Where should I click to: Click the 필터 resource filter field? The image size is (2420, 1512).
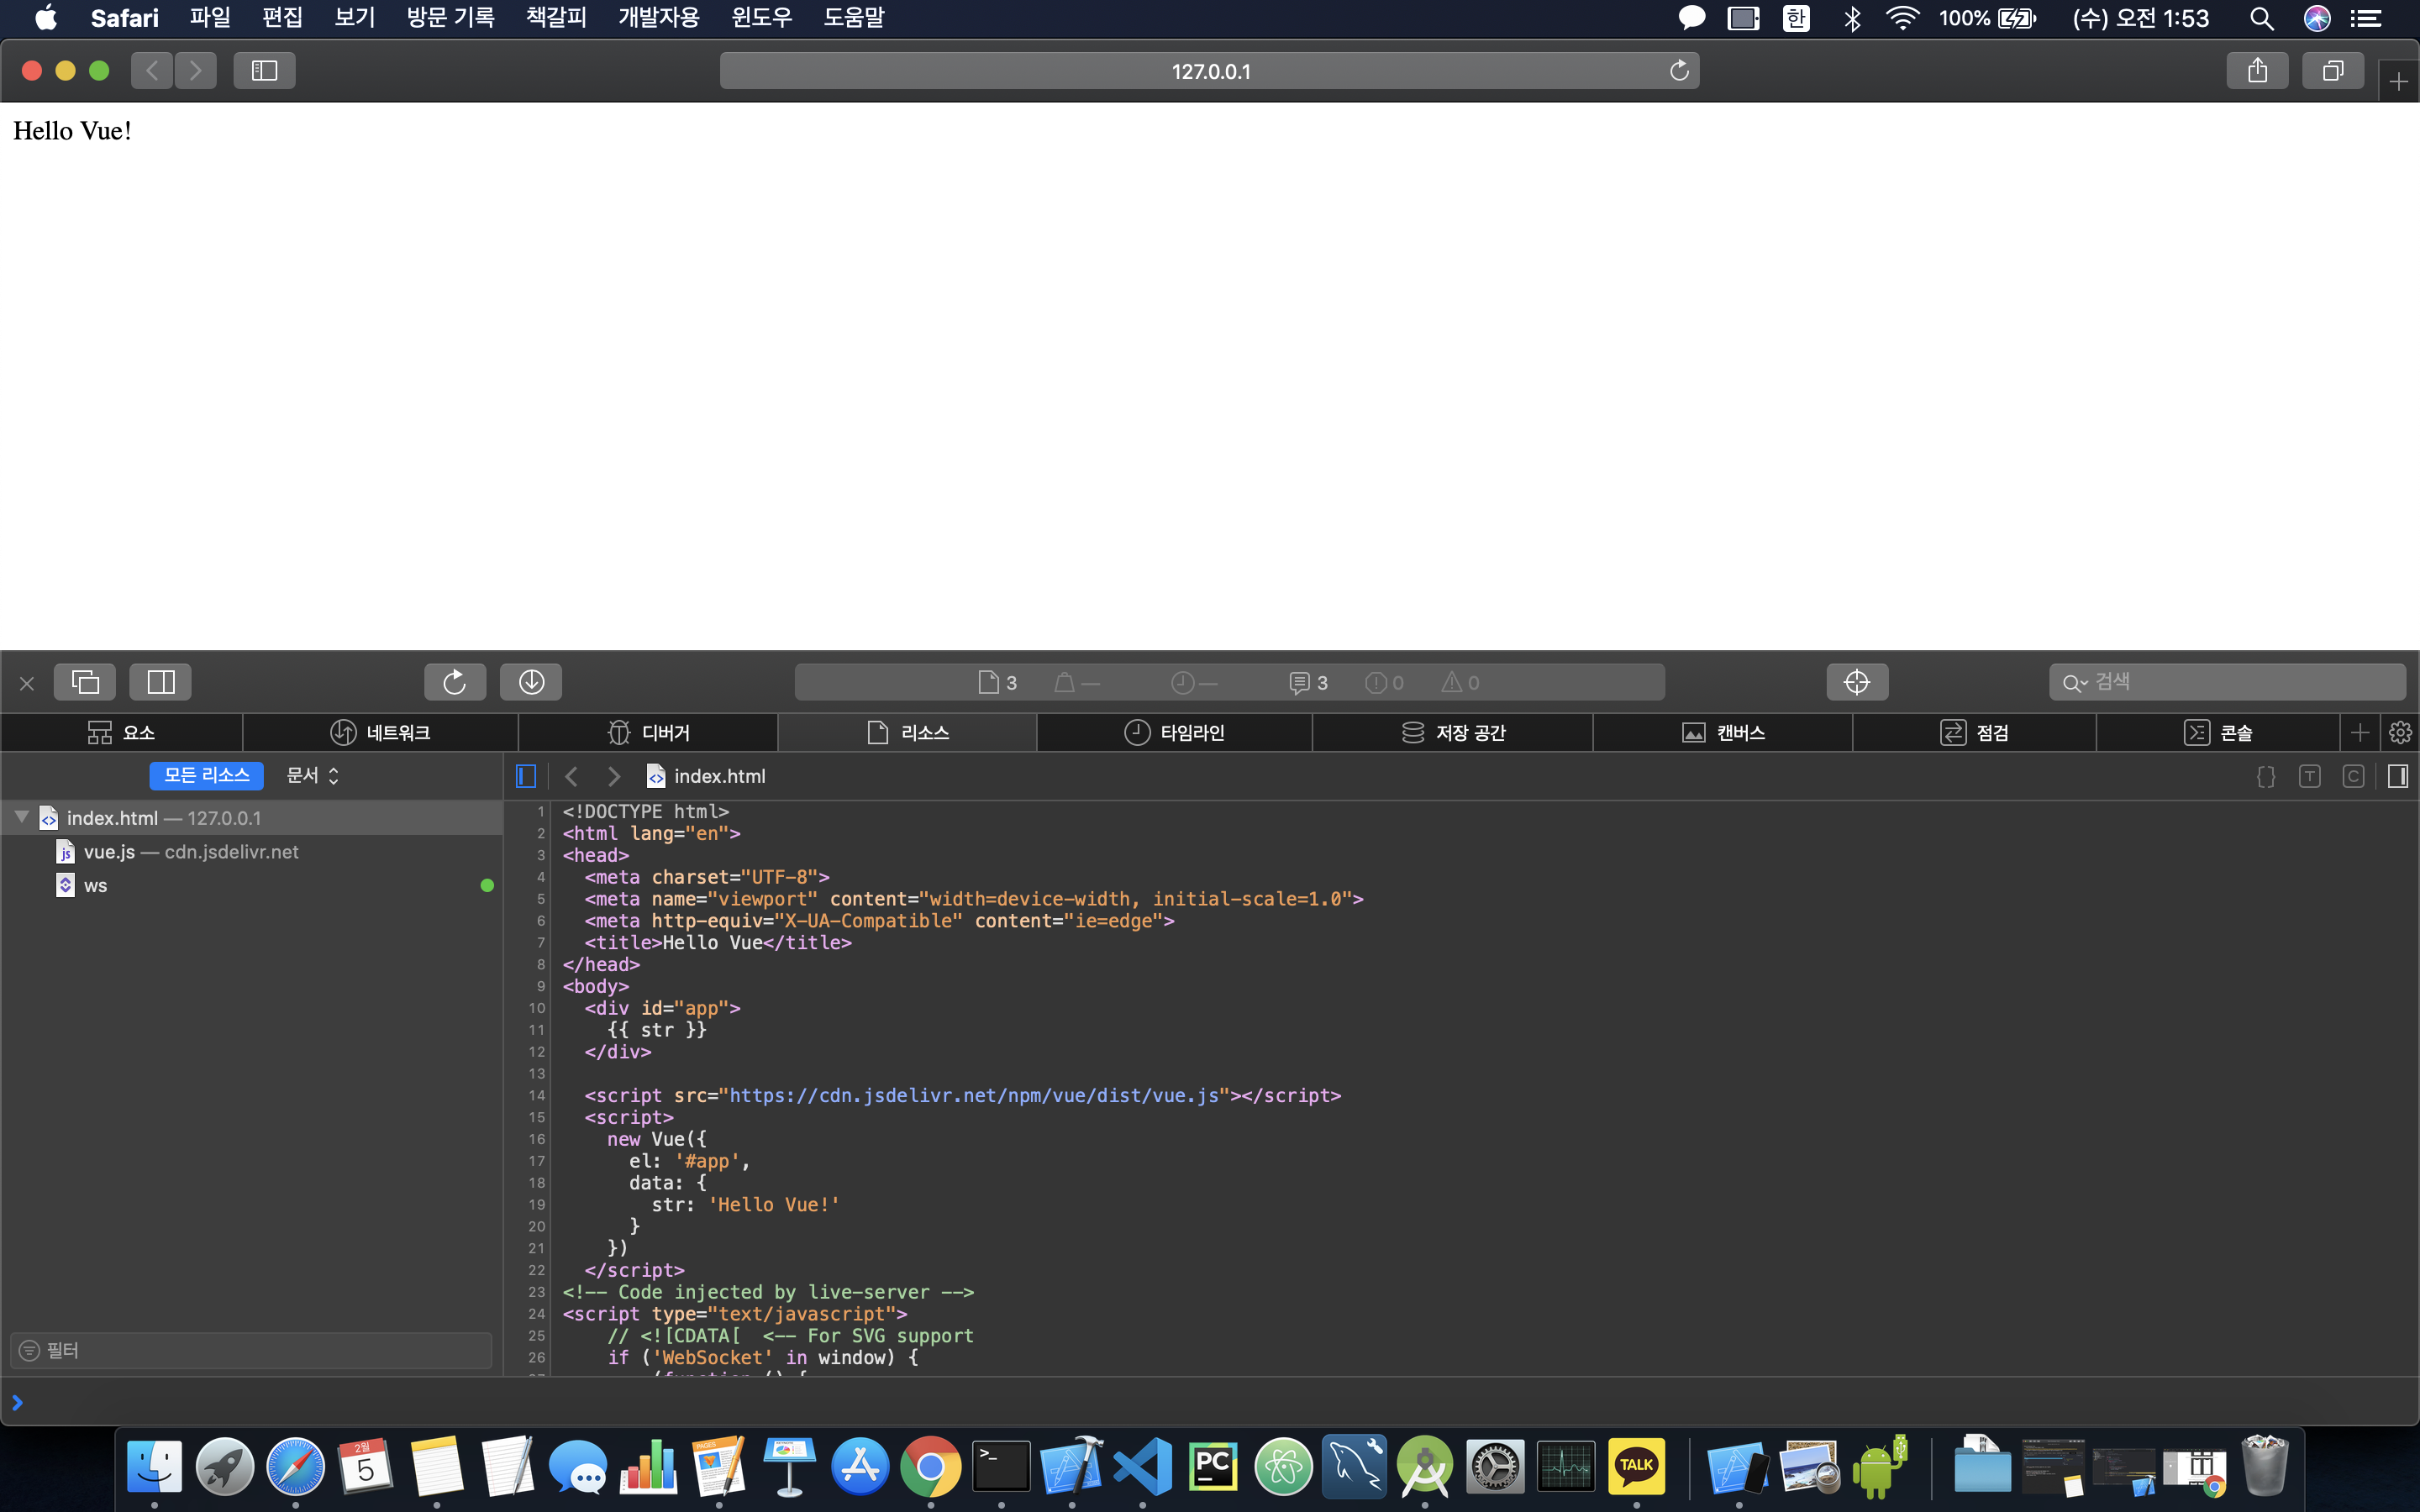click(250, 1350)
